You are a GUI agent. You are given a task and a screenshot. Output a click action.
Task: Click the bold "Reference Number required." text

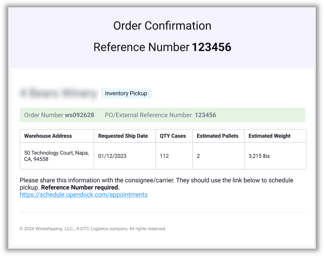coord(80,187)
